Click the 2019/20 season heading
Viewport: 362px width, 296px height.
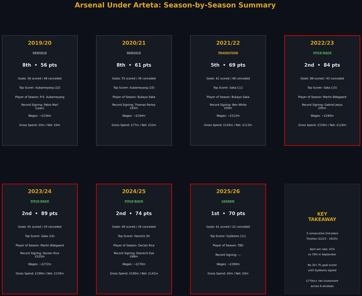[x=39, y=43]
